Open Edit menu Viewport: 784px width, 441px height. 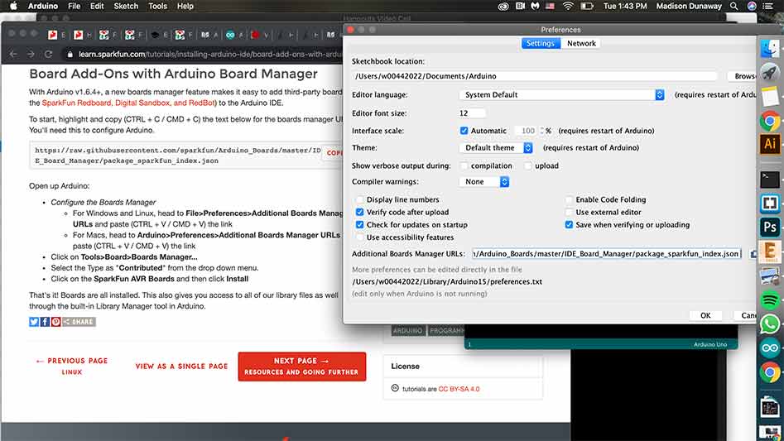coord(97,6)
